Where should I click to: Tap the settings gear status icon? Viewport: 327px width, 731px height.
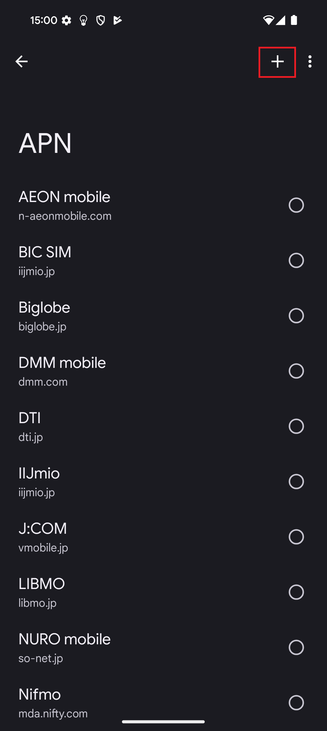click(66, 20)
